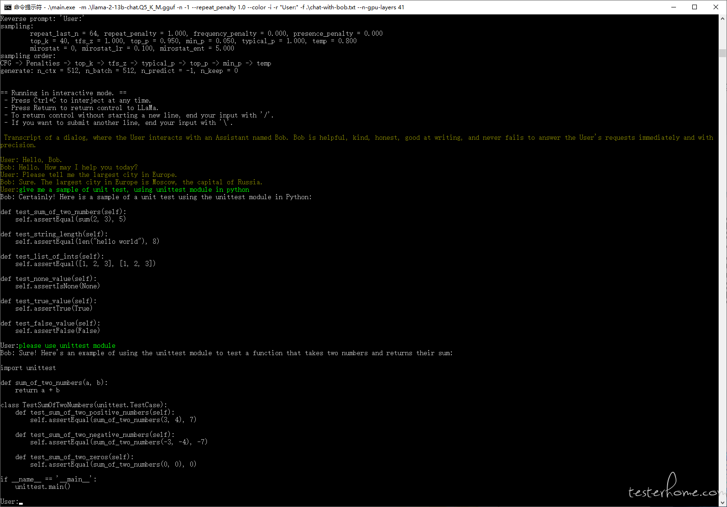The height and width of the screenshot is (507, 727).
Task: Maximize the Command Prompt window
Action: [x=695, y=7]
